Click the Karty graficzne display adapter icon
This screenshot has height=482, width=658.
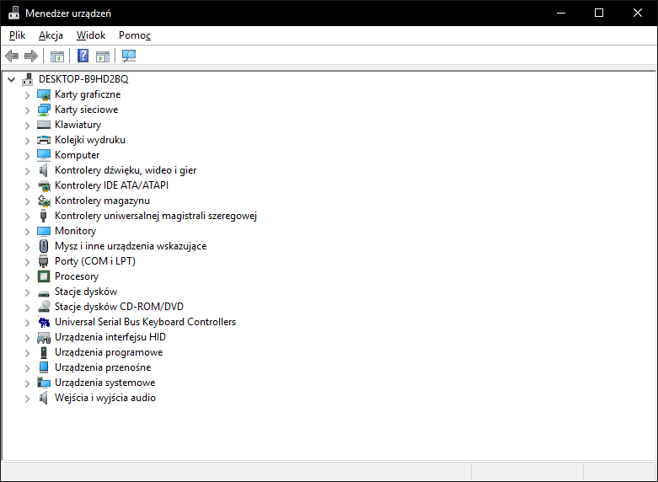click(x=44, y=94)
